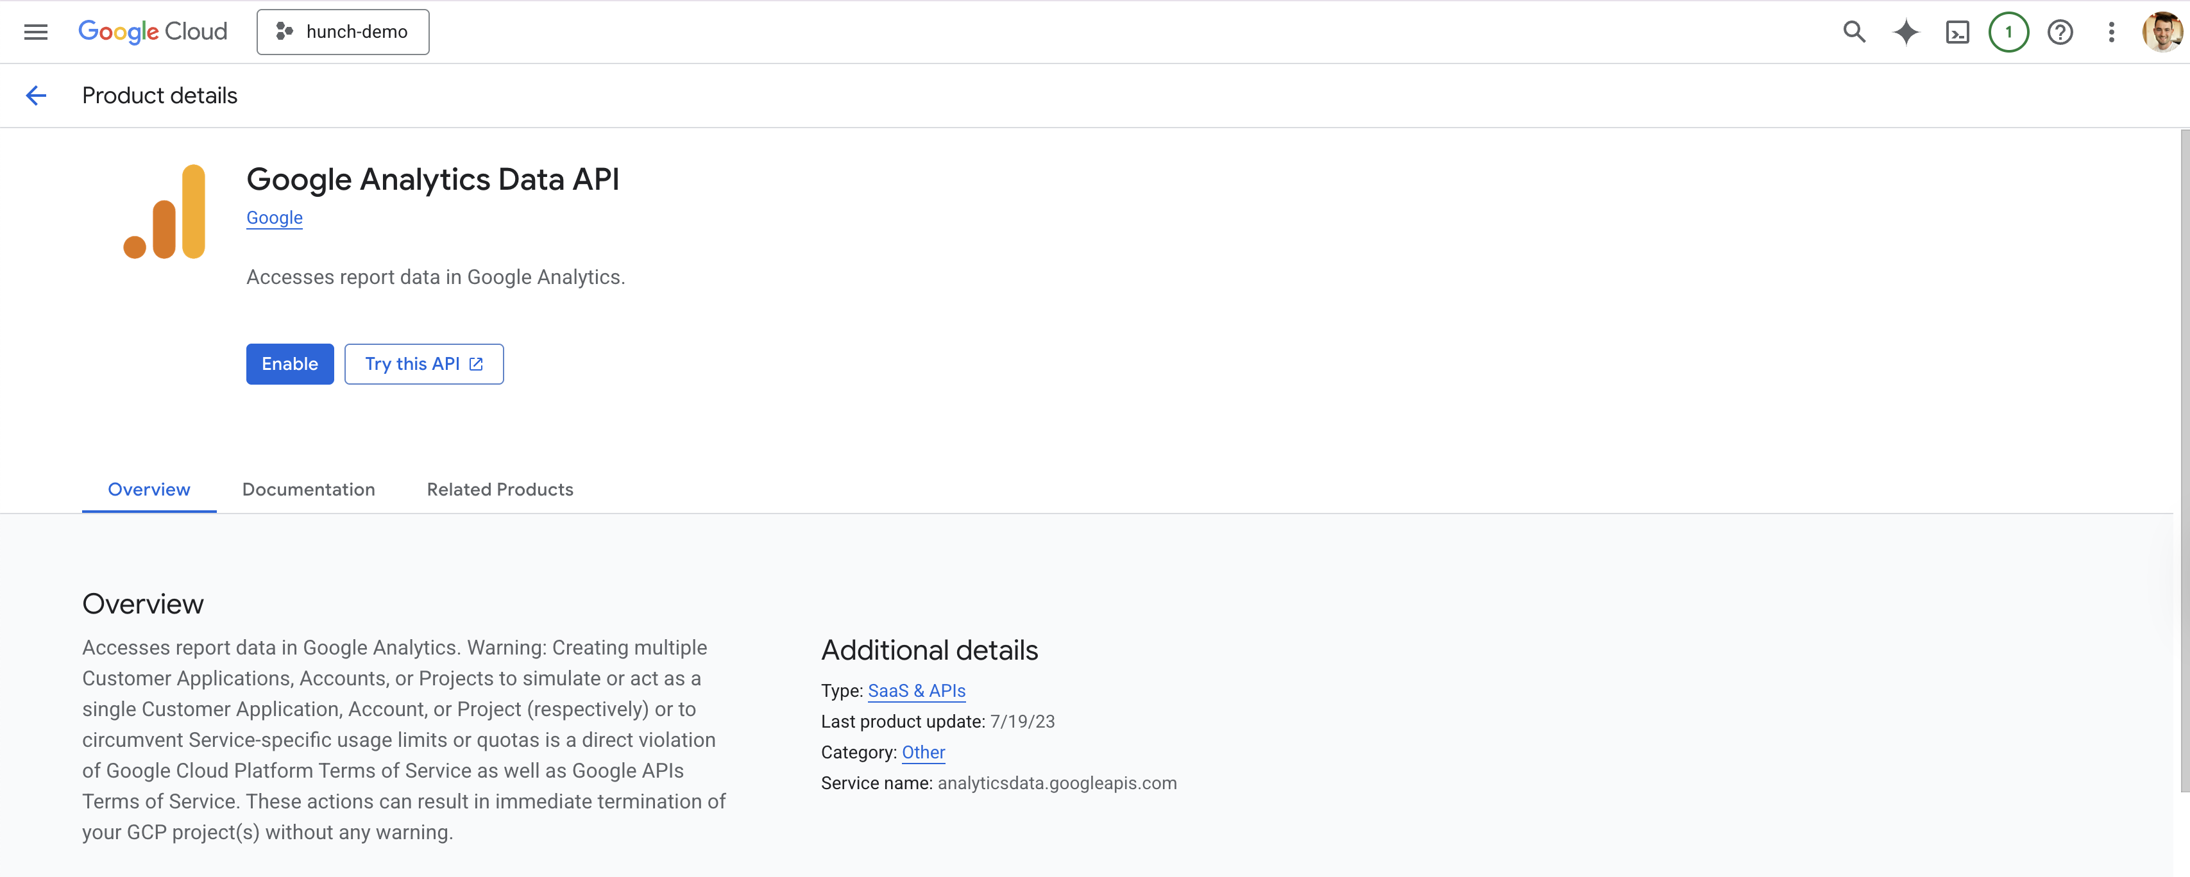Open the Google publisher link
Image resolution: width=2190 pixels, height=877 pixels.
(x=274, y=217)
